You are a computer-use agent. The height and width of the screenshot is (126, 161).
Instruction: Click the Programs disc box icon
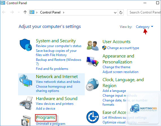click(x=26, y=120)
